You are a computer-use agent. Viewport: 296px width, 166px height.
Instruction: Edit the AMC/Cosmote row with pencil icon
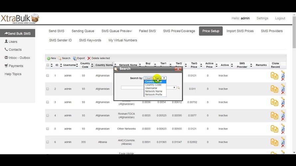click(283, 138)
